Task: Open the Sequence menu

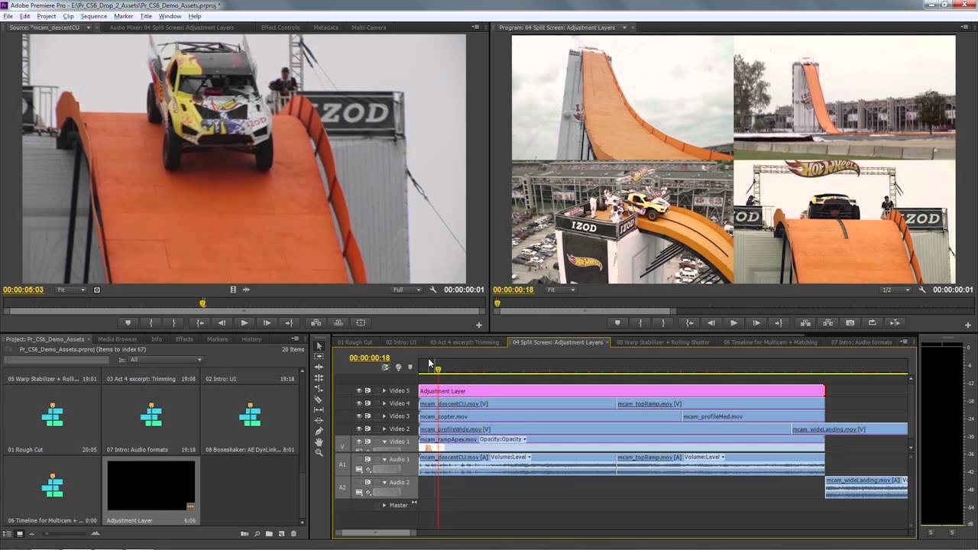Action: point(93,16)
